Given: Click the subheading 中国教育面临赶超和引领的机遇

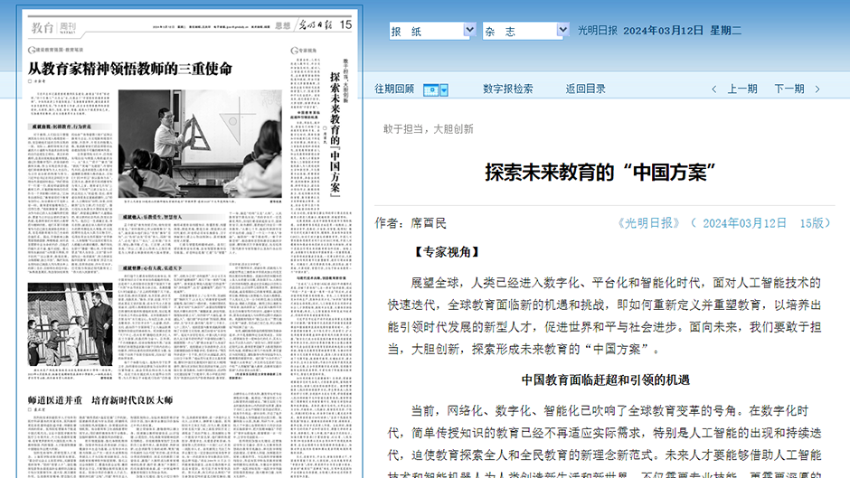Looking at the screenshot, I should [x=606, y=380].
